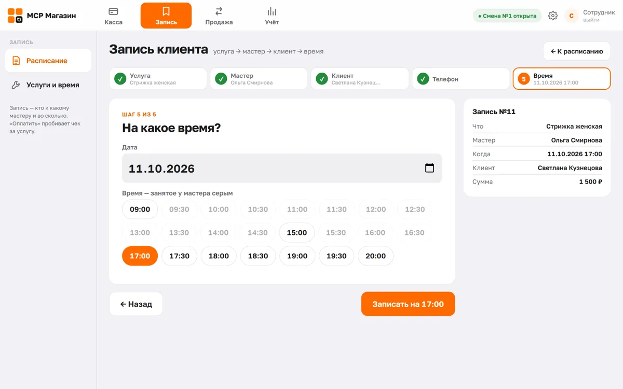This screenshot has width=623, height=389.
Task: Click the date input showing 11.10.2026
Action: 282,168
